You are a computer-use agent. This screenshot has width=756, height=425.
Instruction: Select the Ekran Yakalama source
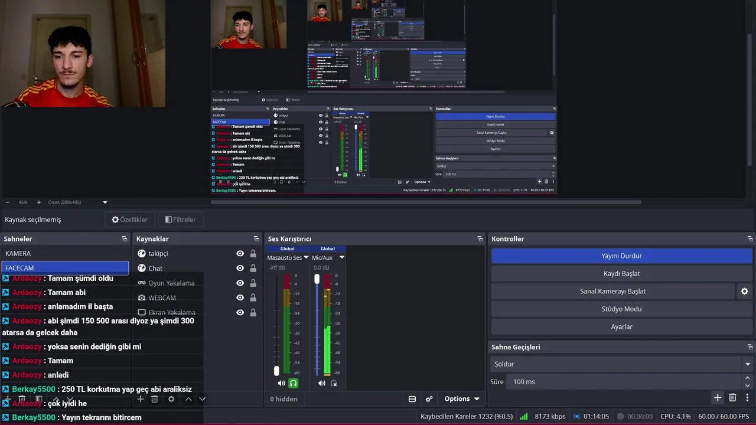(172, 312)
